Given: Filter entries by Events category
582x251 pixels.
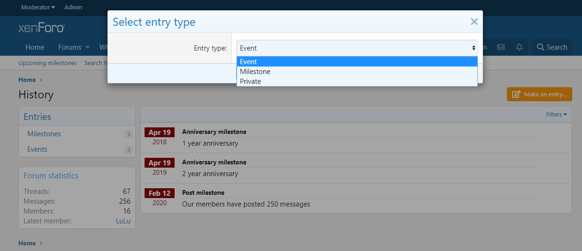Looking at the screenshot, I should 37,149.
